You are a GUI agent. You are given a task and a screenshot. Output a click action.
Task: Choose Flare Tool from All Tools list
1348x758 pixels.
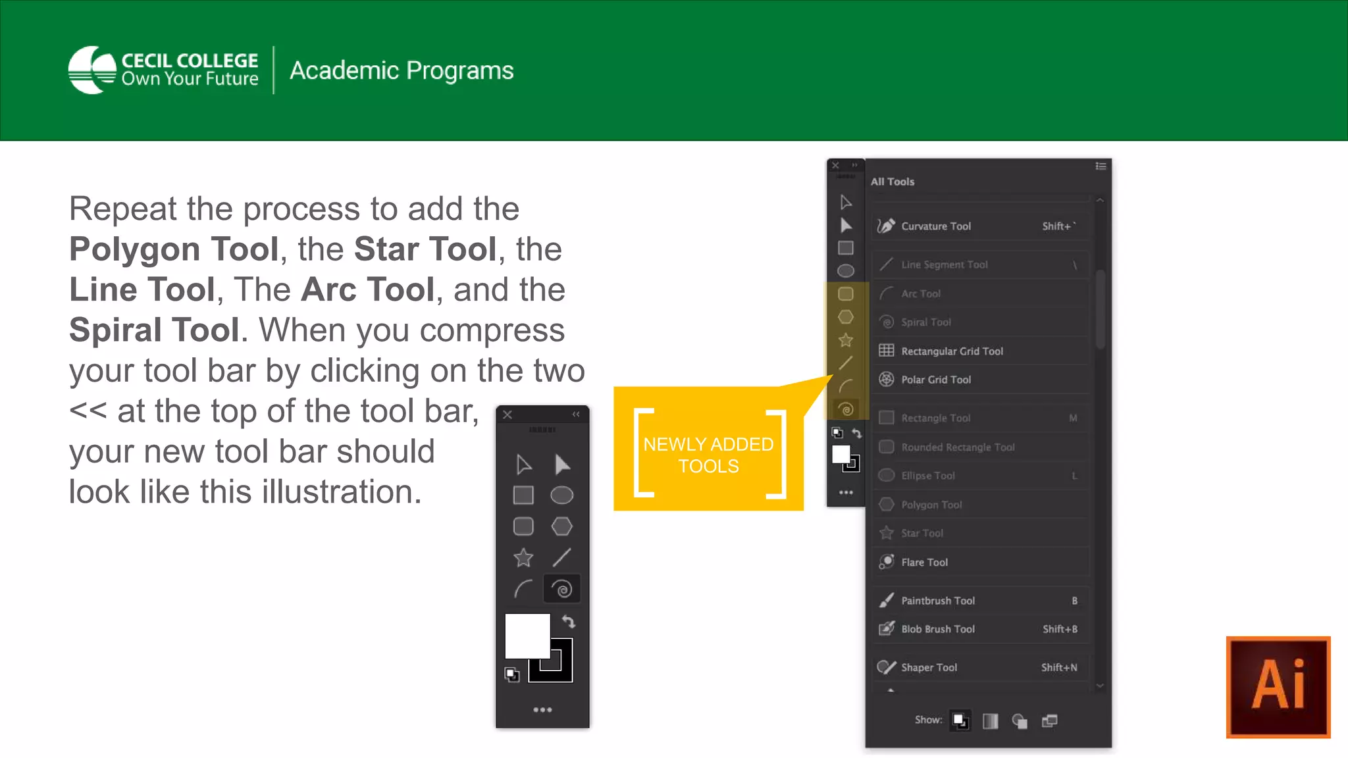(924, 563)
